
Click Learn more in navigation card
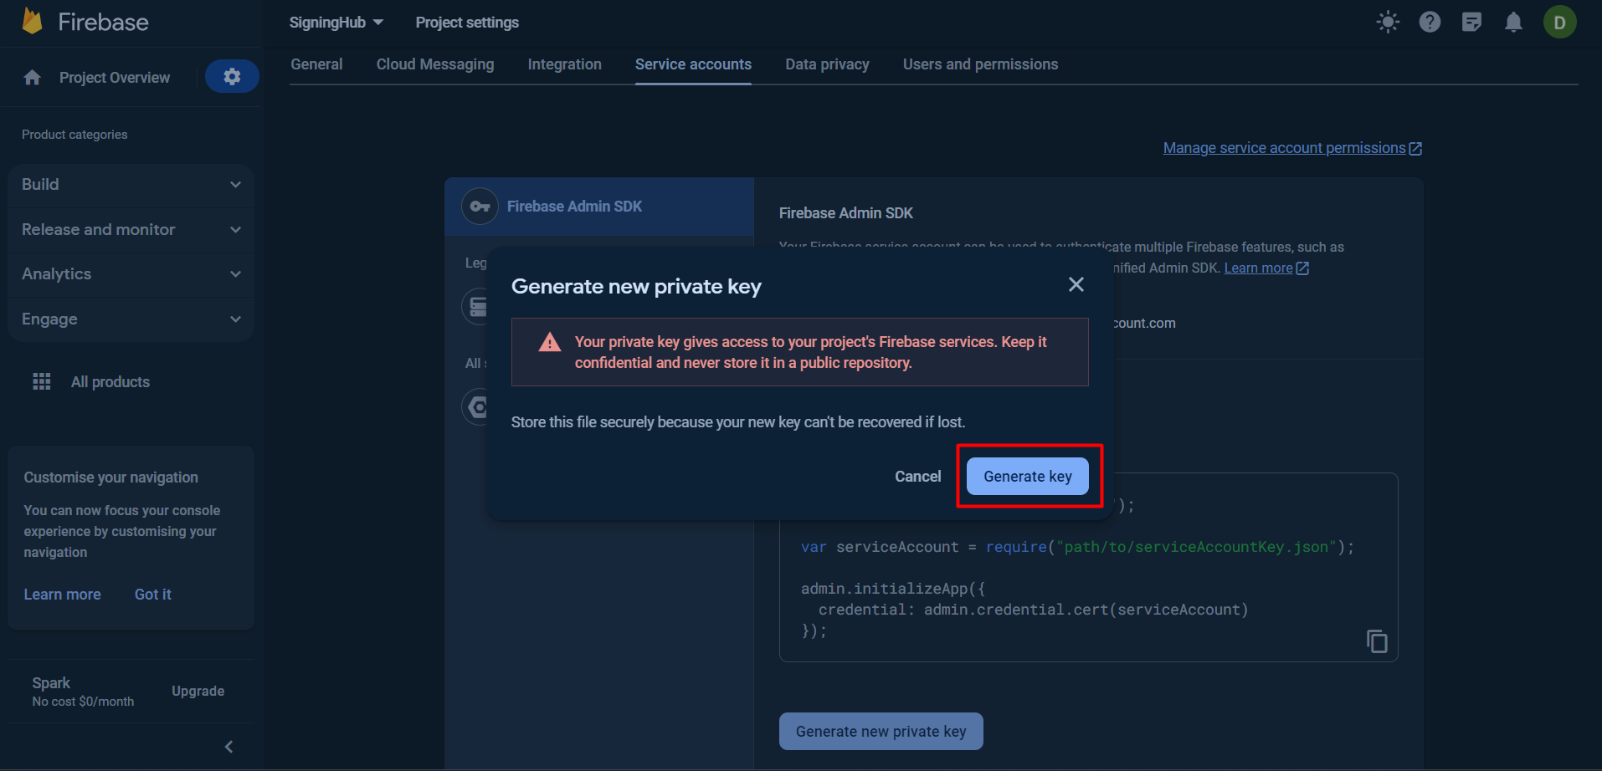click(x=63, y=595)
